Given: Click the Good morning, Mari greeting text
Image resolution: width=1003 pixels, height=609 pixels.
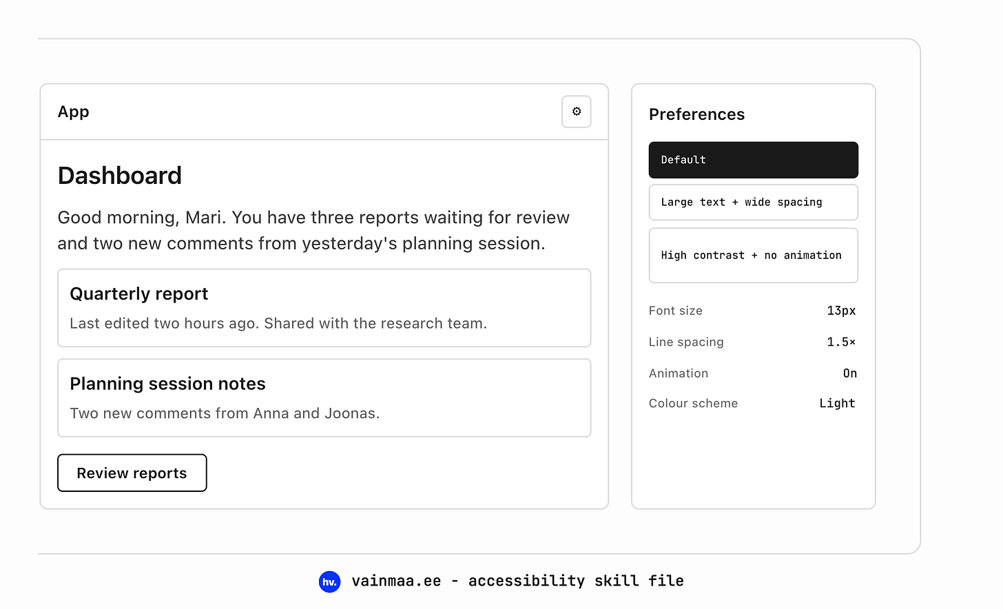Looking at the screenshot, I should point(313,230).
